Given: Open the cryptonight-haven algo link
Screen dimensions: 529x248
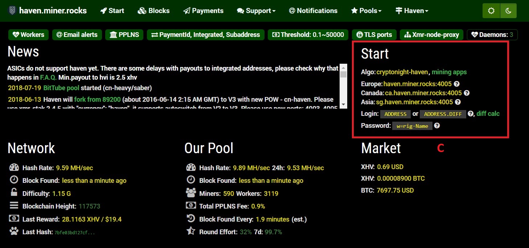Looking at the screenshot, I should [x=402, y=72].
